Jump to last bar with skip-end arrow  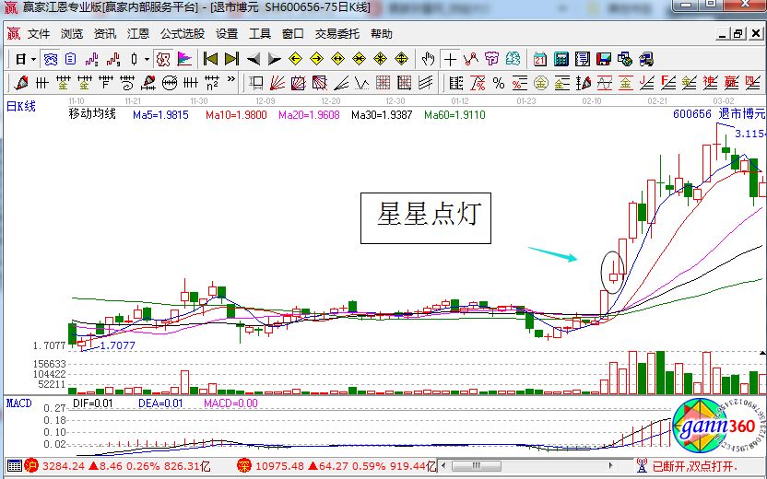point(231,59)
